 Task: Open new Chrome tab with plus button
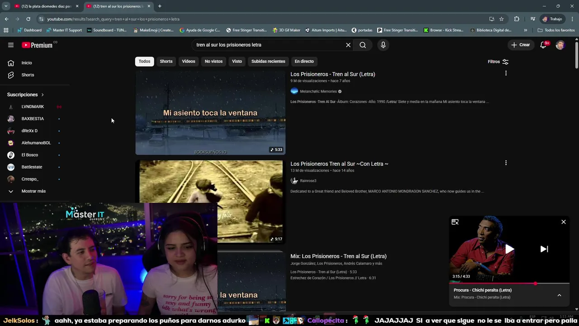point(160,6)
